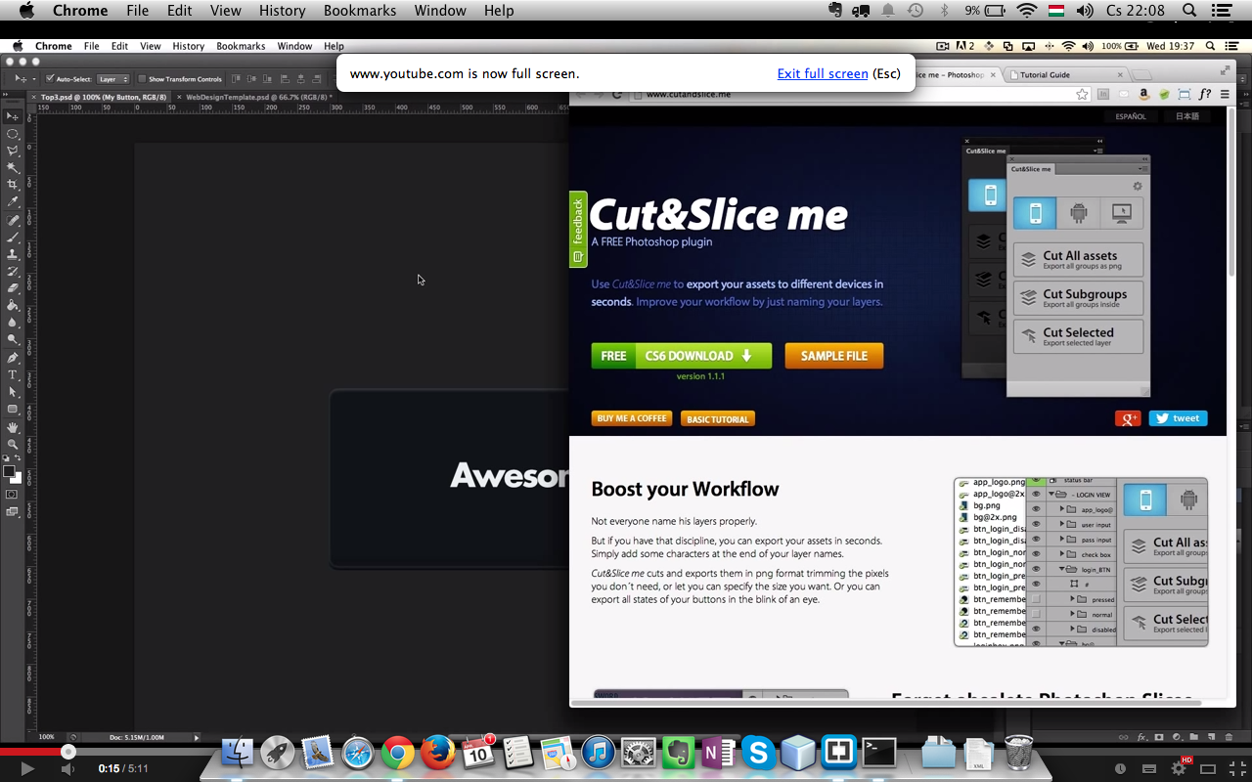This screenshot has width=1252, height=782.
Task: Select the Pen tool
Action: [x=13, y=358]
